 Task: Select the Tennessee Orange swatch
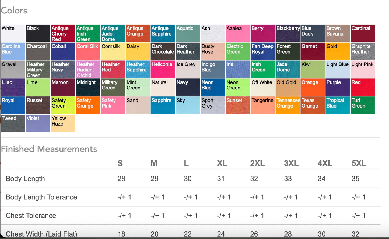point(288,105)
